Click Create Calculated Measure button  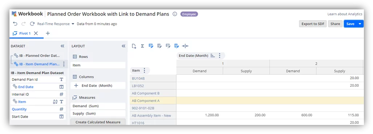[x=98, y=122]
